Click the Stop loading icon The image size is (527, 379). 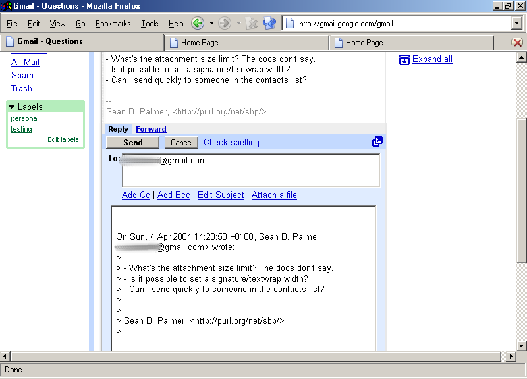(x=251, y=24)
